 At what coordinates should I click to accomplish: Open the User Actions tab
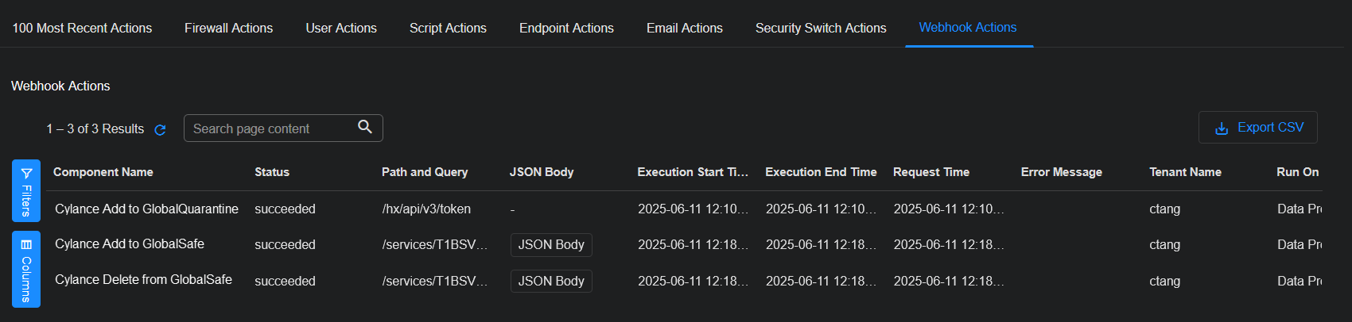tap(341, 29)
